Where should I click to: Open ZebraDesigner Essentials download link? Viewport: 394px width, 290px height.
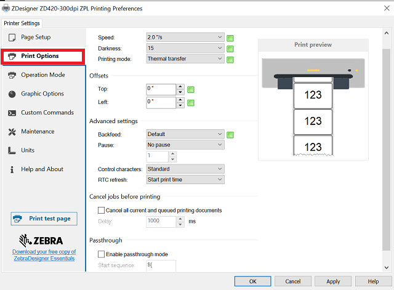click(x=43, y=255)
